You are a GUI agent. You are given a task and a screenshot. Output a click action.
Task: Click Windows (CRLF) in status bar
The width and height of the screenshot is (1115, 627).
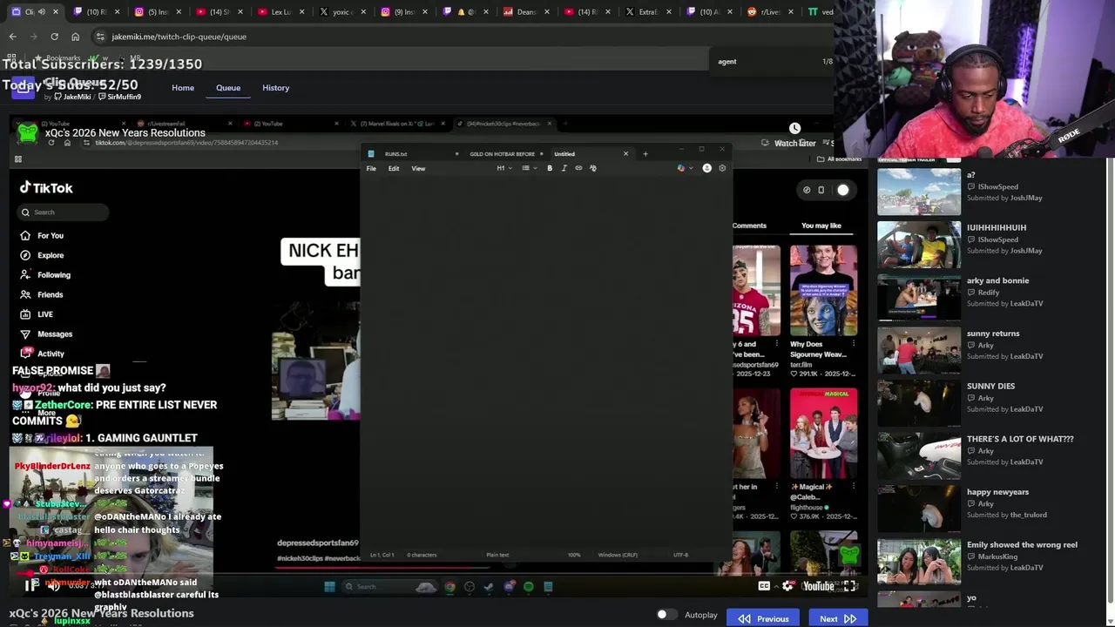[618, 555]
